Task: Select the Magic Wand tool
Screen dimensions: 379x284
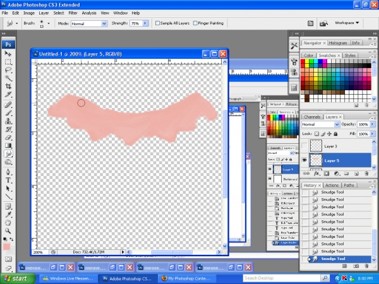Action: tap(8, 78)
